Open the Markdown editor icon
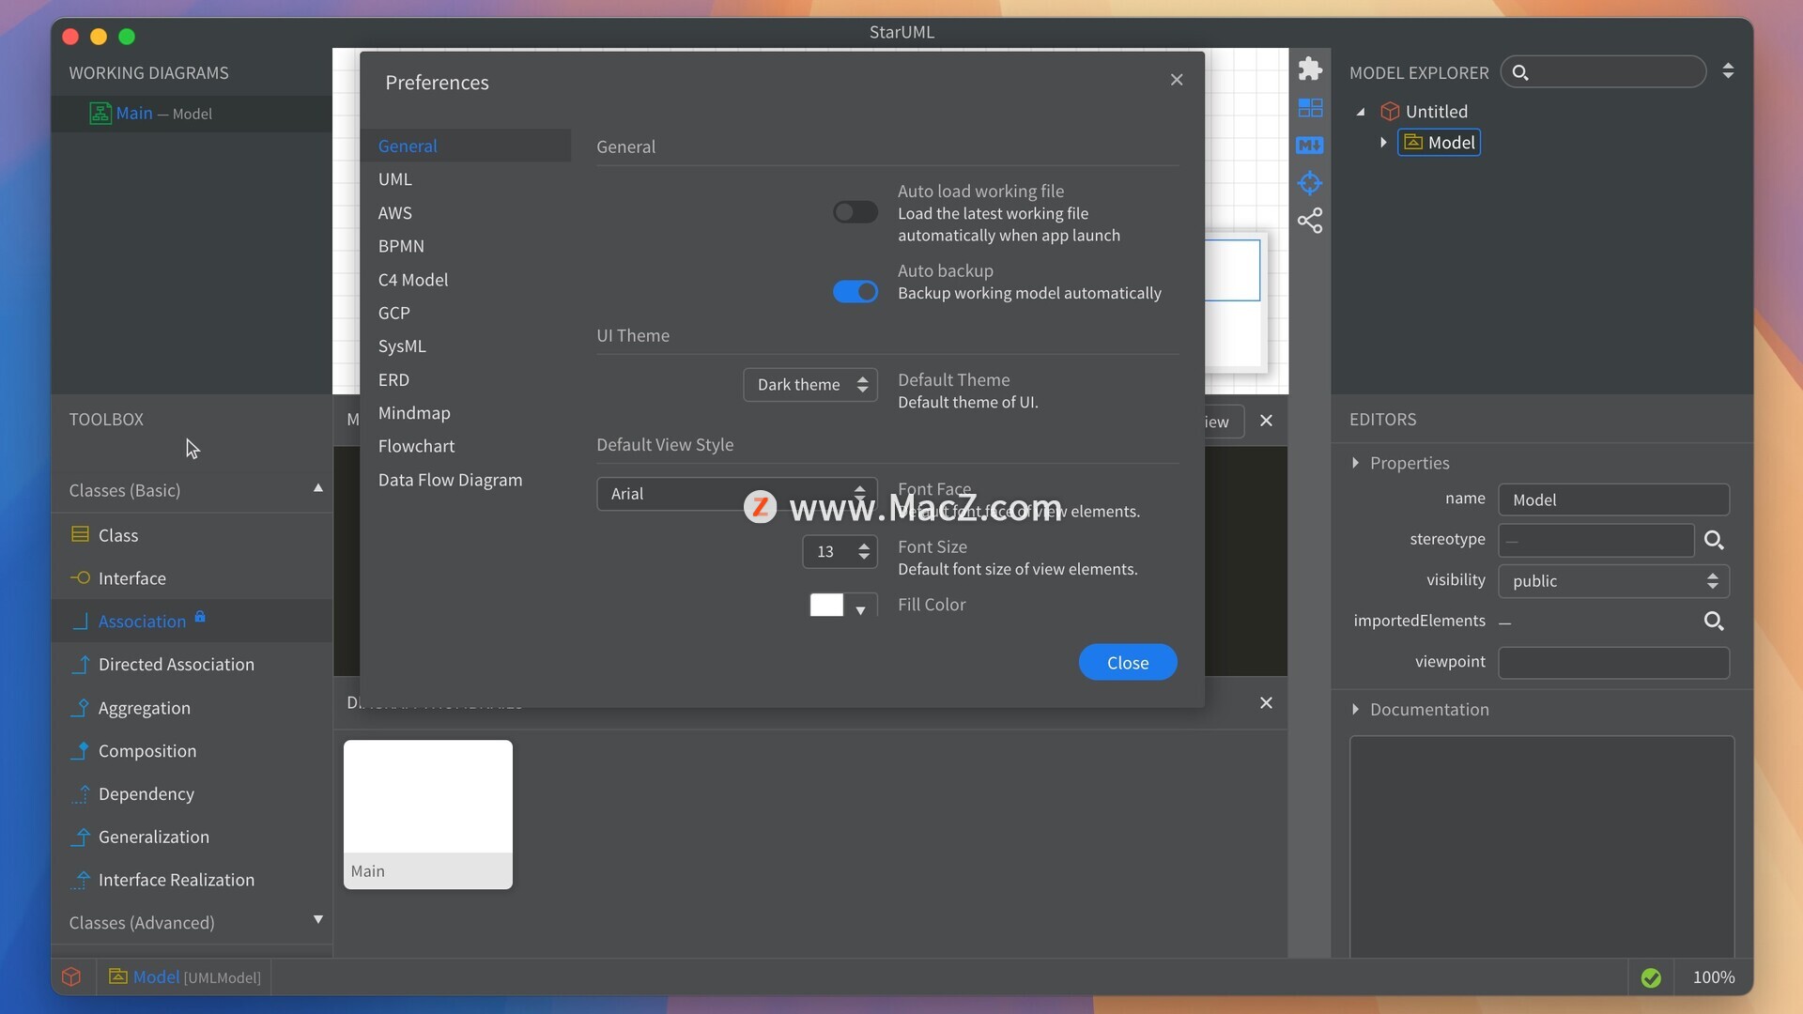Image resolution: width=1803 pixels, height=1014 pixels. (1310, 146)
